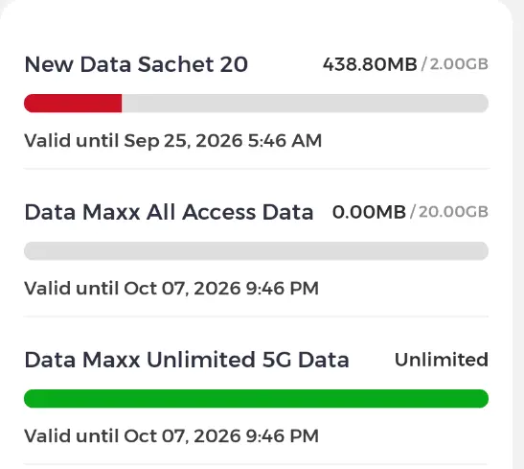Click the divider below New Data Sachet 20
Viewport: 524px width, 469px height.
click(x=257, y=169)
